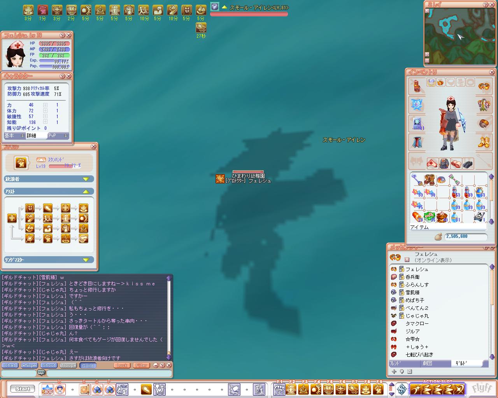Select the pointing hand skill in Assist tree
498x398 pixels.
click(x=84, y=238)
